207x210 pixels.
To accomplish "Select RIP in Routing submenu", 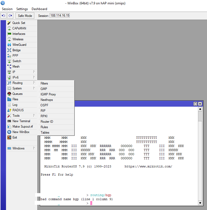I will pyautogui.click(x=56, y=111).
